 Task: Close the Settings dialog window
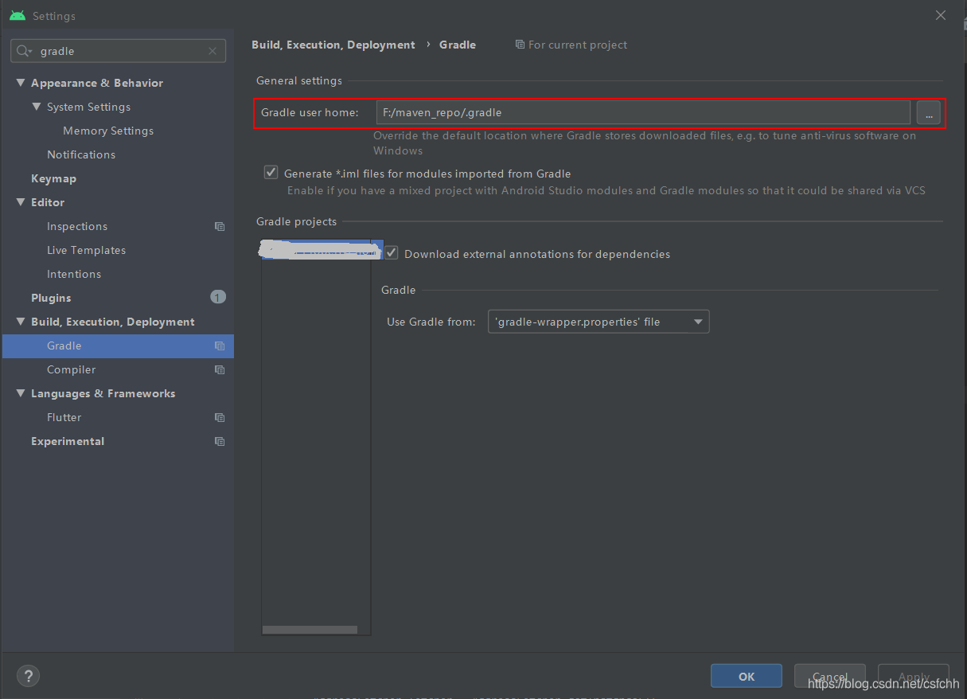tap(941, 15)
